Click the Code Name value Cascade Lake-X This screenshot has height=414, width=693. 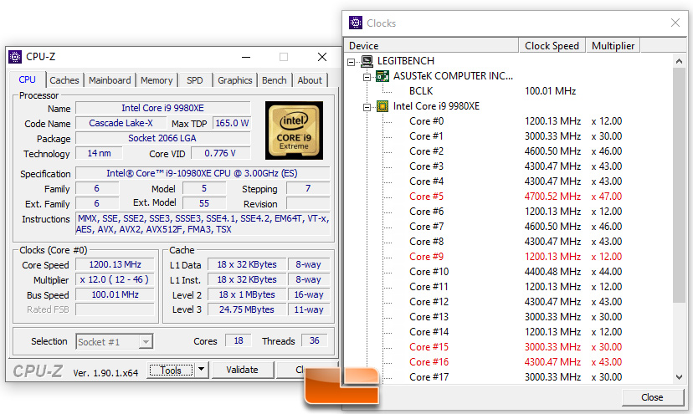[x=121, y=123]
